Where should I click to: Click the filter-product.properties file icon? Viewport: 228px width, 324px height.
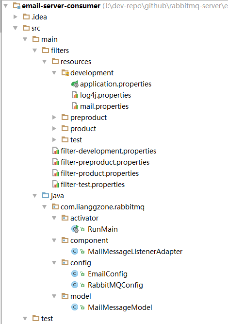[55, 173]
